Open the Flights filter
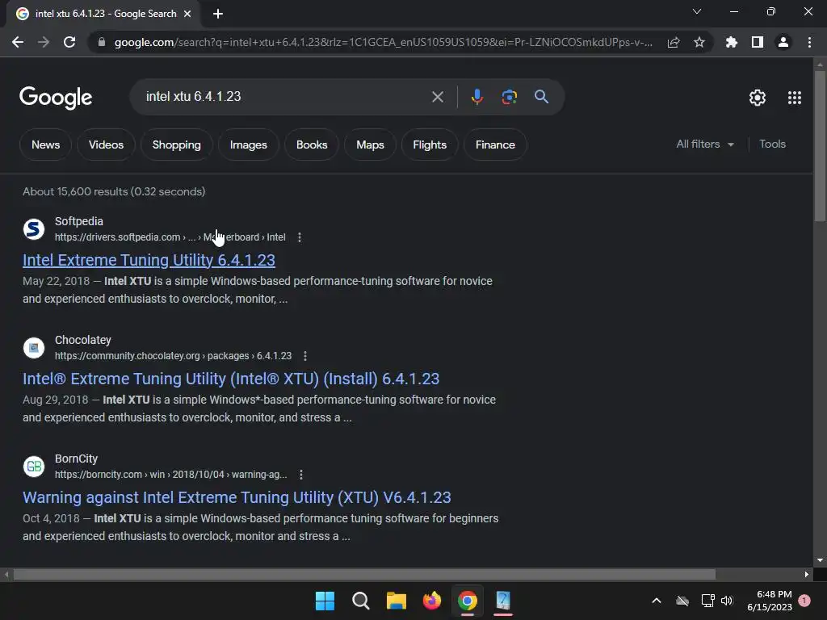The image size is (827, 620). [430, 145]
